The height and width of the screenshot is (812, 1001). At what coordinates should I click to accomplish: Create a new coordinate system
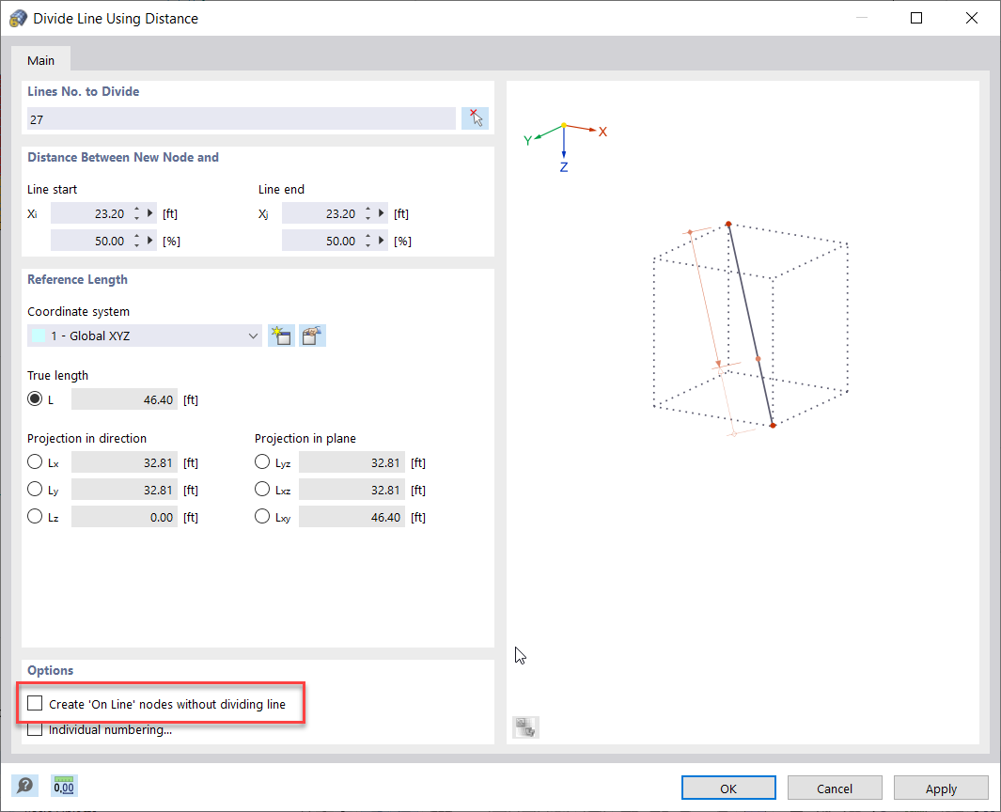(280, 335)
